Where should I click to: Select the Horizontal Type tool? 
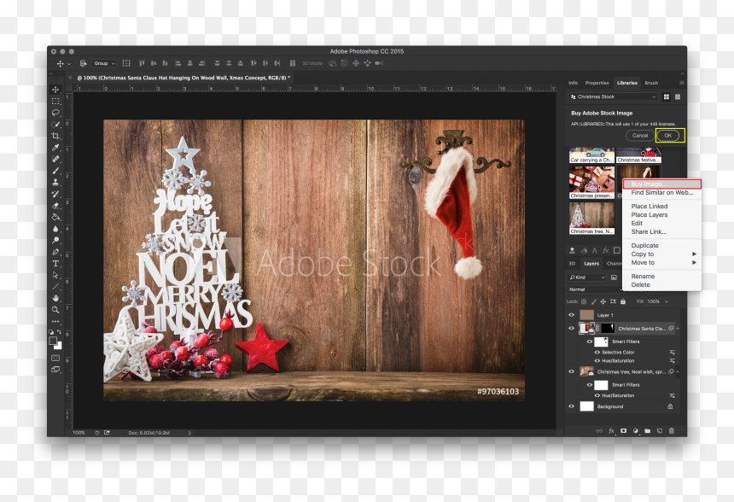[x=55, y=264]
